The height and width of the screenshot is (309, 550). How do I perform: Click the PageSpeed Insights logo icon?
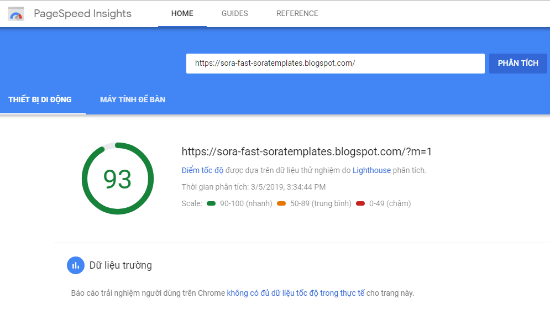[16, 14]
